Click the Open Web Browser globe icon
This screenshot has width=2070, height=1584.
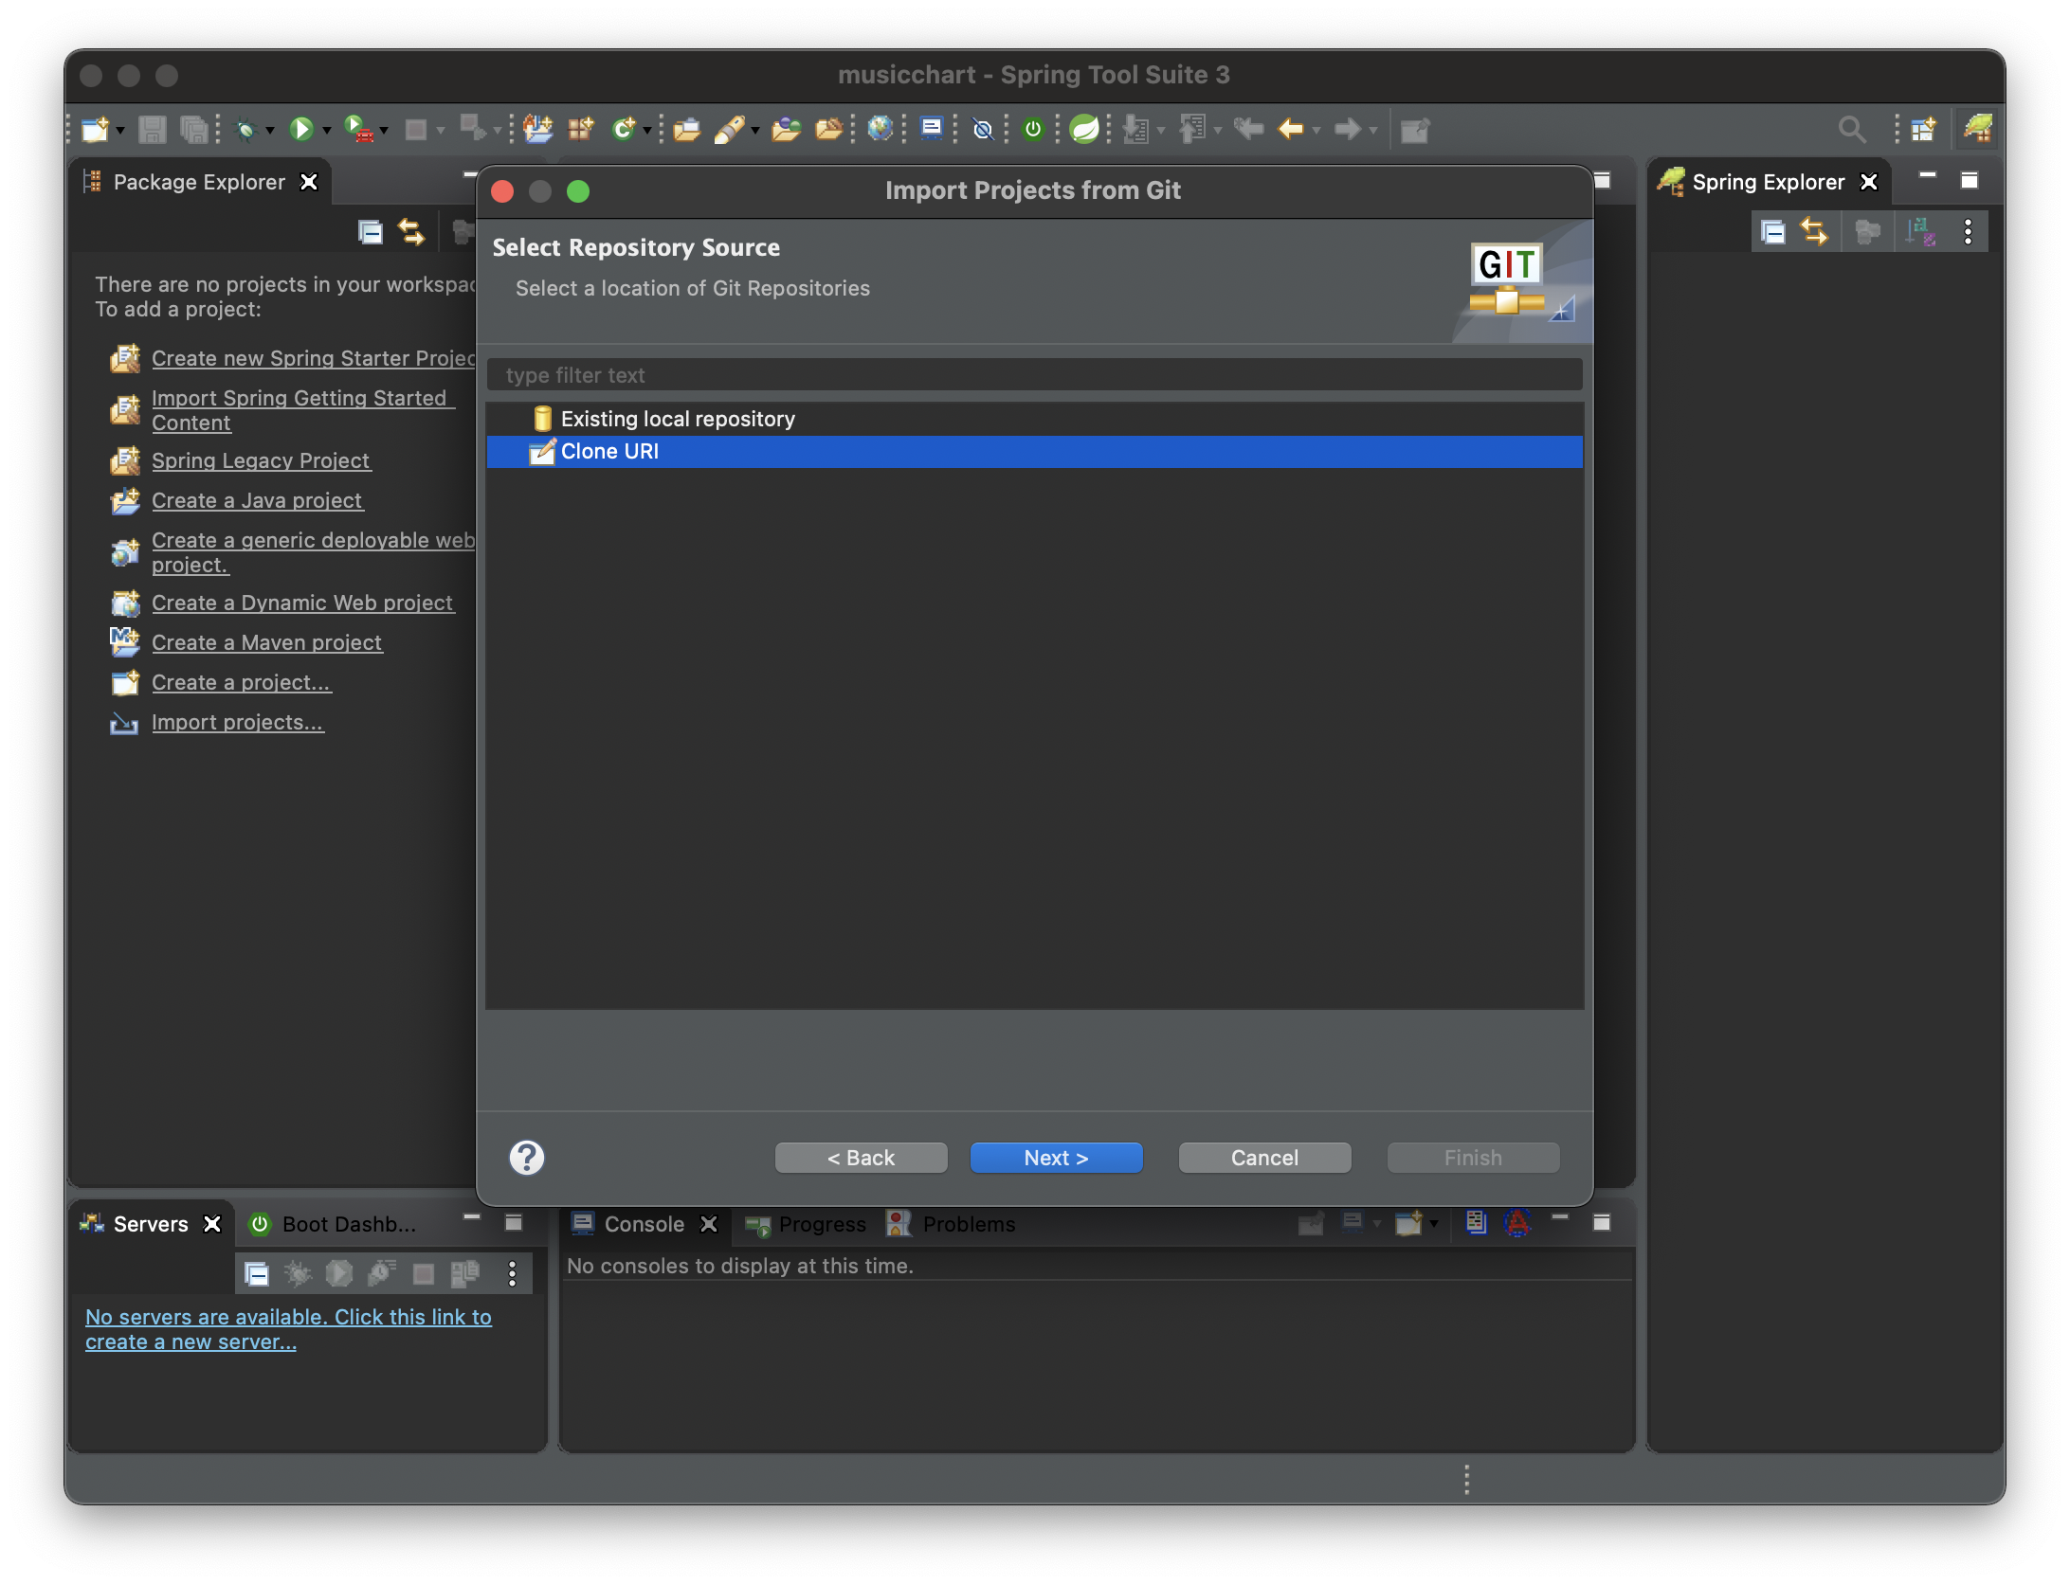[x=880, y=129]
